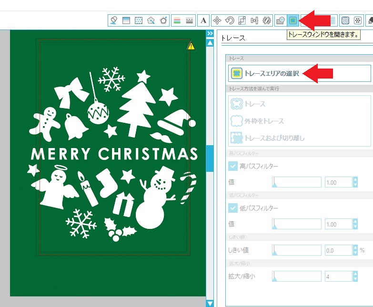Image resolution: width=373 pixels, height=307 pixels.
Task: Toggle the 高パスフィルター checkbox
Action: [x=233, y=166]
